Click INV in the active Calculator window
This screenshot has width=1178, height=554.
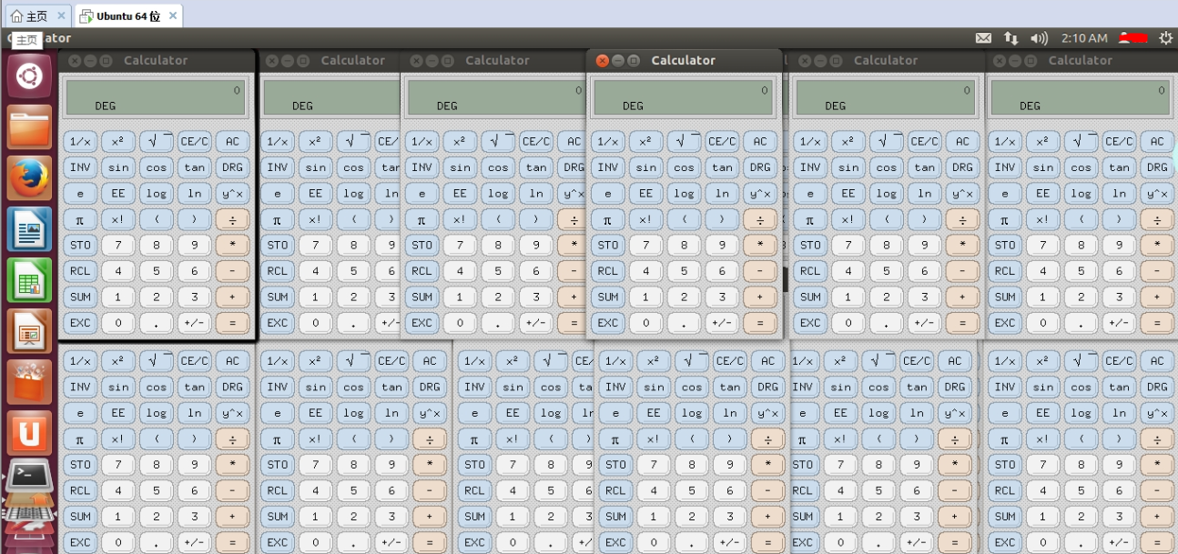607,167
